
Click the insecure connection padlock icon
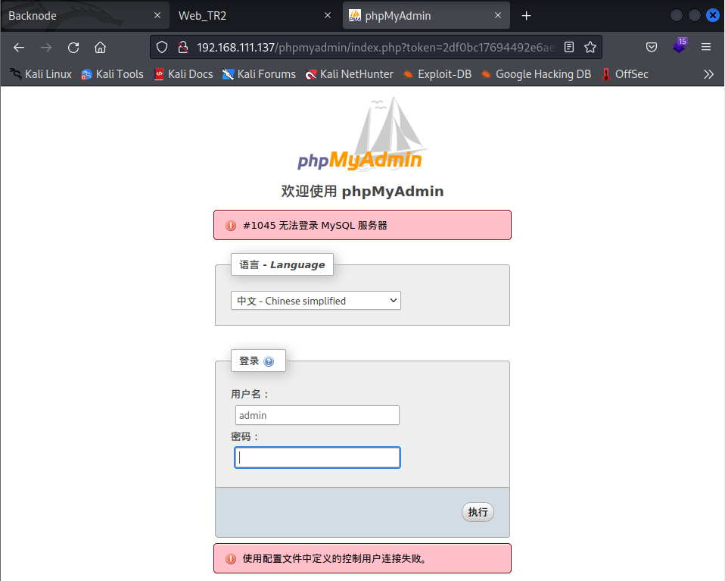(x=183, y=47)
